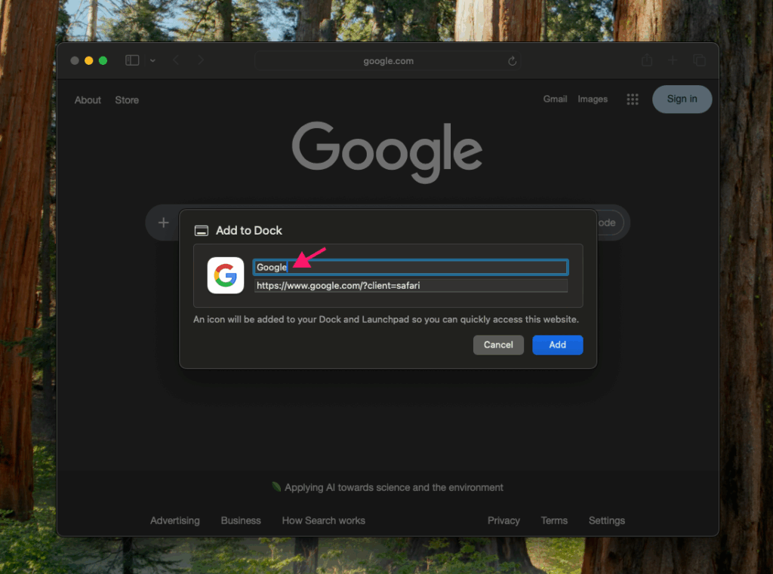Open the Privacy footer link
Screen dimensions: 773x574
(504, 520)
